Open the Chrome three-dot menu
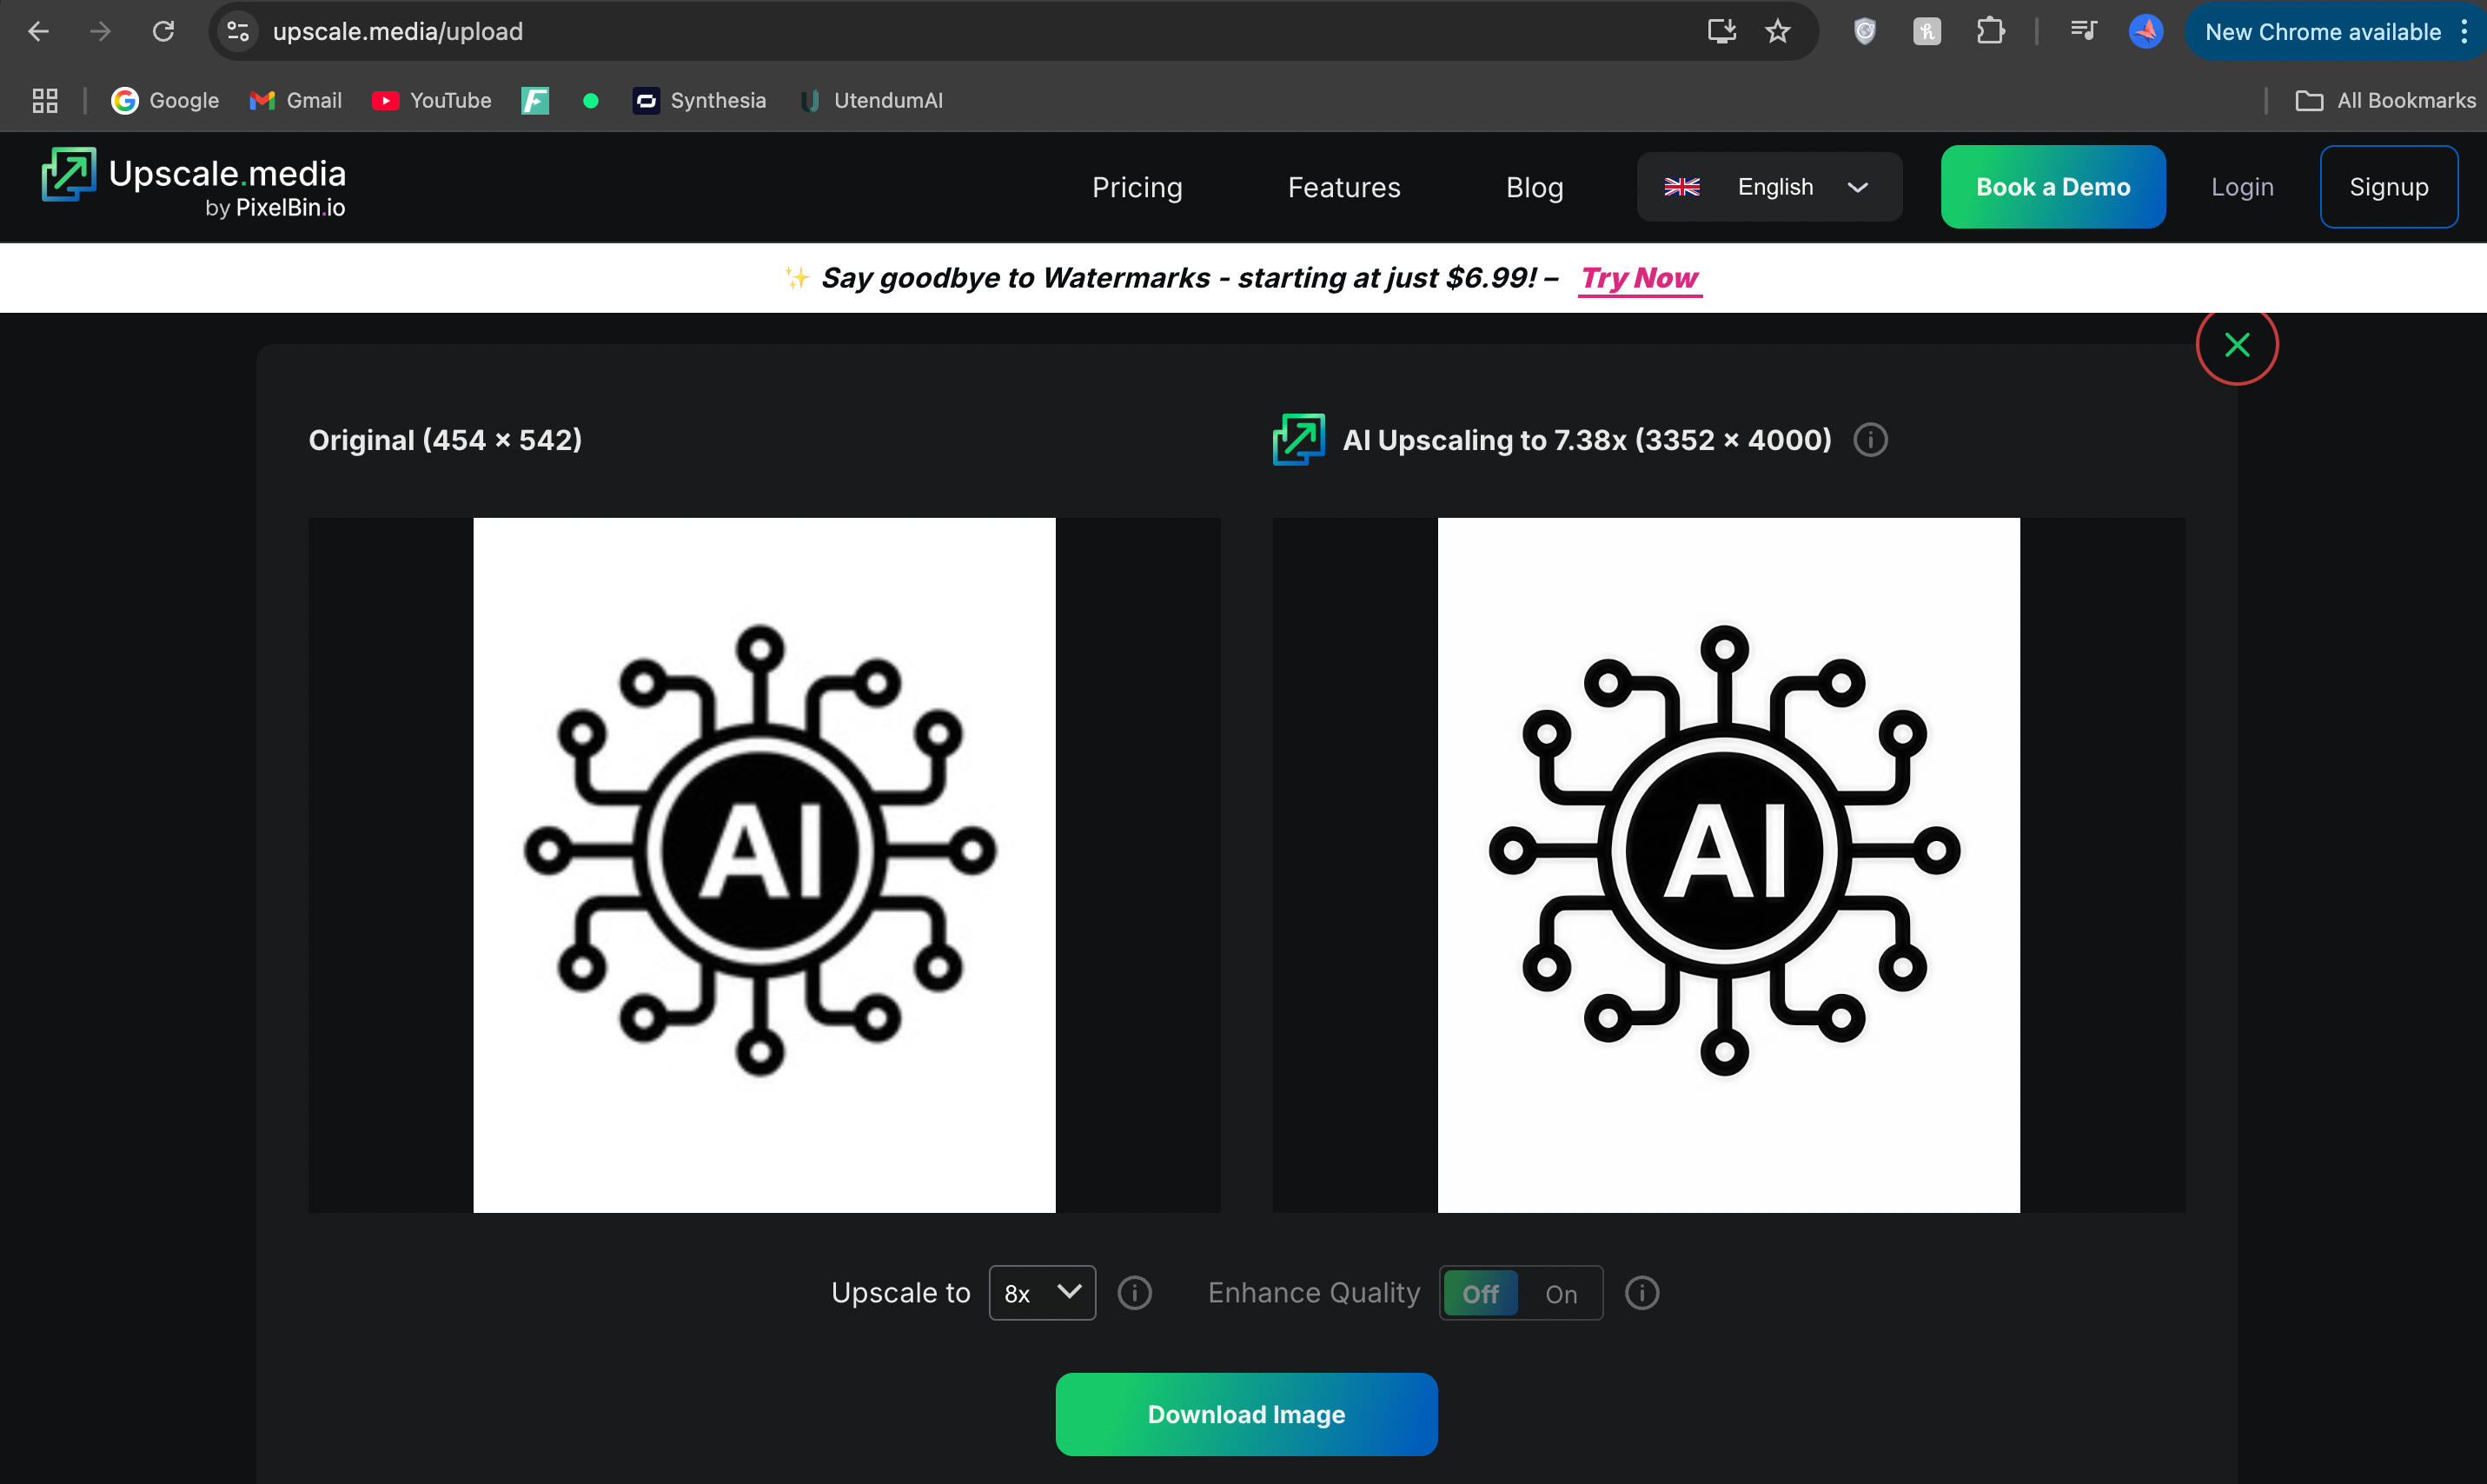This screenshot has height=1484, width=2487. pos(2464,32)
